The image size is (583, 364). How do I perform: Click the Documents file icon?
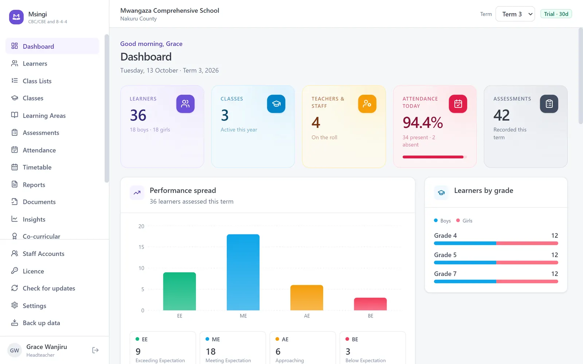(x=15, y=202)
